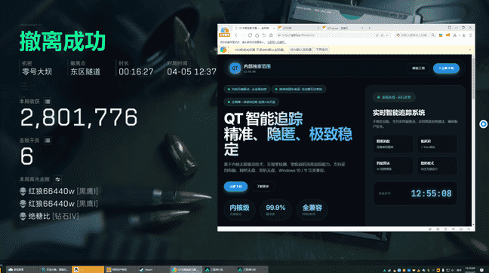Click the first green-dot feature tag
The image size is (489, 273).
click(247, 89)
